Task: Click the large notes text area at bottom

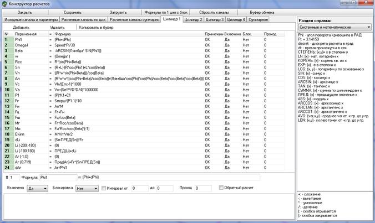Action: click(149, 206)
